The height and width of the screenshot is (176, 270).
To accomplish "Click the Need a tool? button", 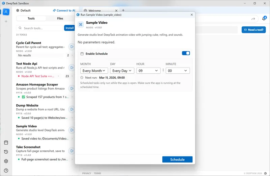I will 253,30.
